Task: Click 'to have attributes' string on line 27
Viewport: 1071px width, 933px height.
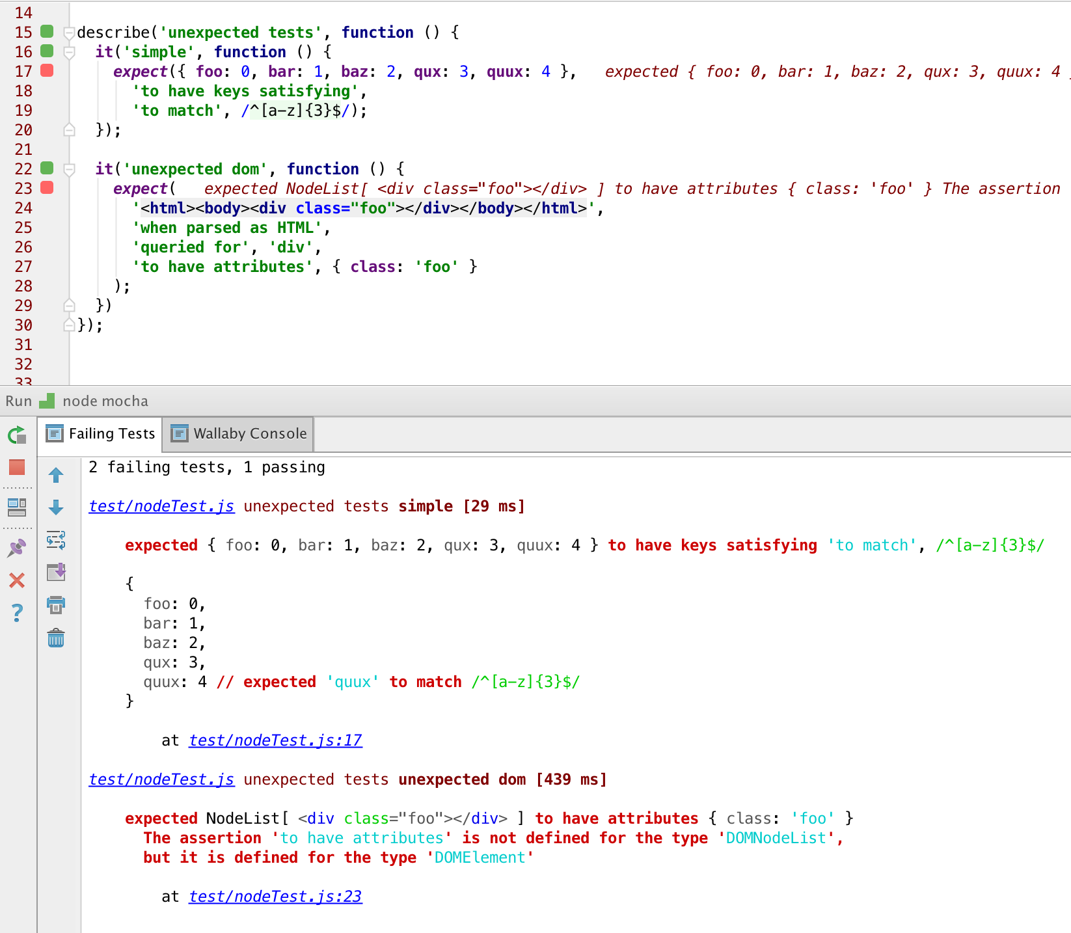Action: [223, 267]
